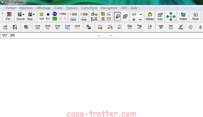Click the red plus track icon
Image resolution: width=203 pixels, height=117 pixels.
tap(61, 19)
